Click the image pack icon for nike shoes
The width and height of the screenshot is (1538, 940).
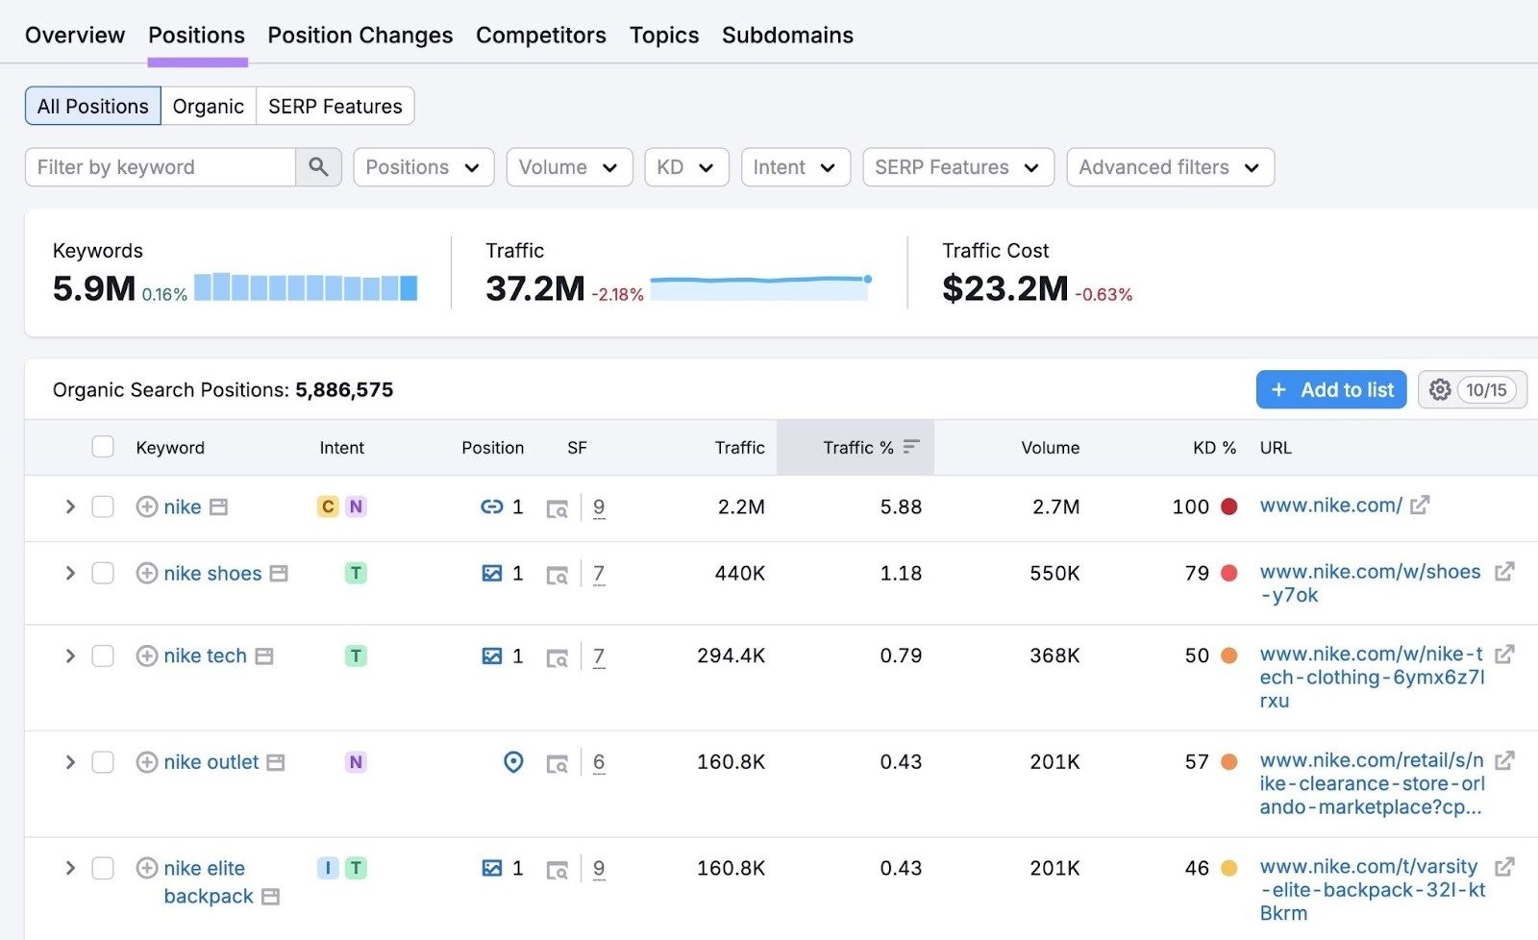point(492,573)
